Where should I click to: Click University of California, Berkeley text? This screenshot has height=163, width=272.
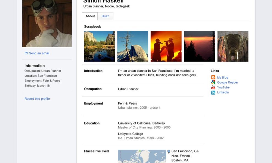coord(142,123)
